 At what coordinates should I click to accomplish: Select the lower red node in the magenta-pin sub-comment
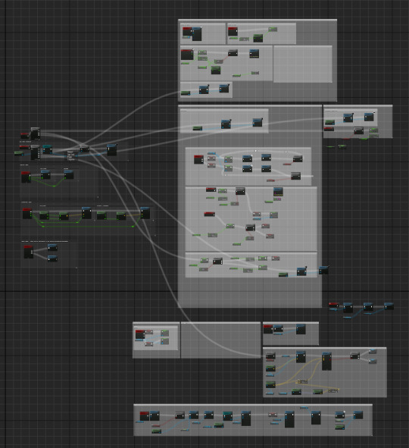point(209,214)
